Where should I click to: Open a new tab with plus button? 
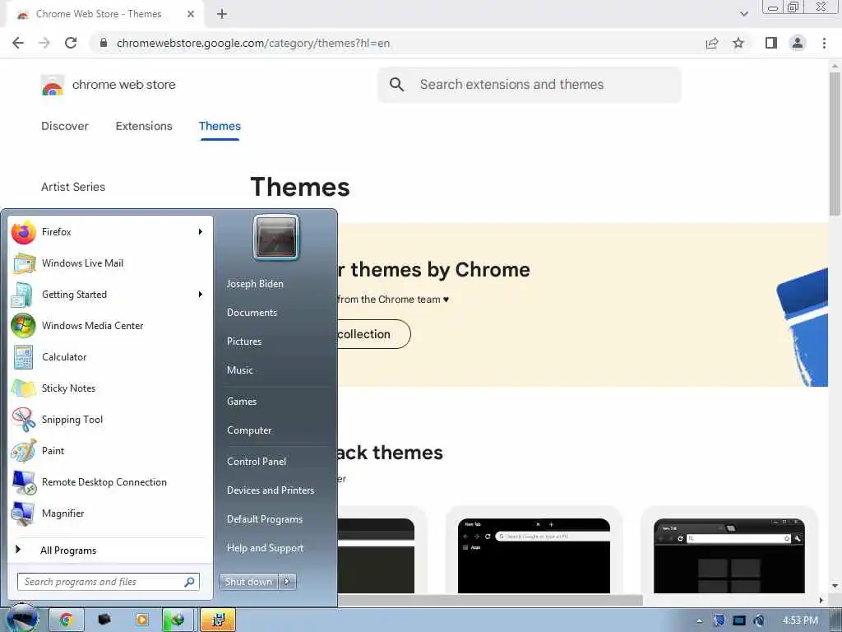222,14
